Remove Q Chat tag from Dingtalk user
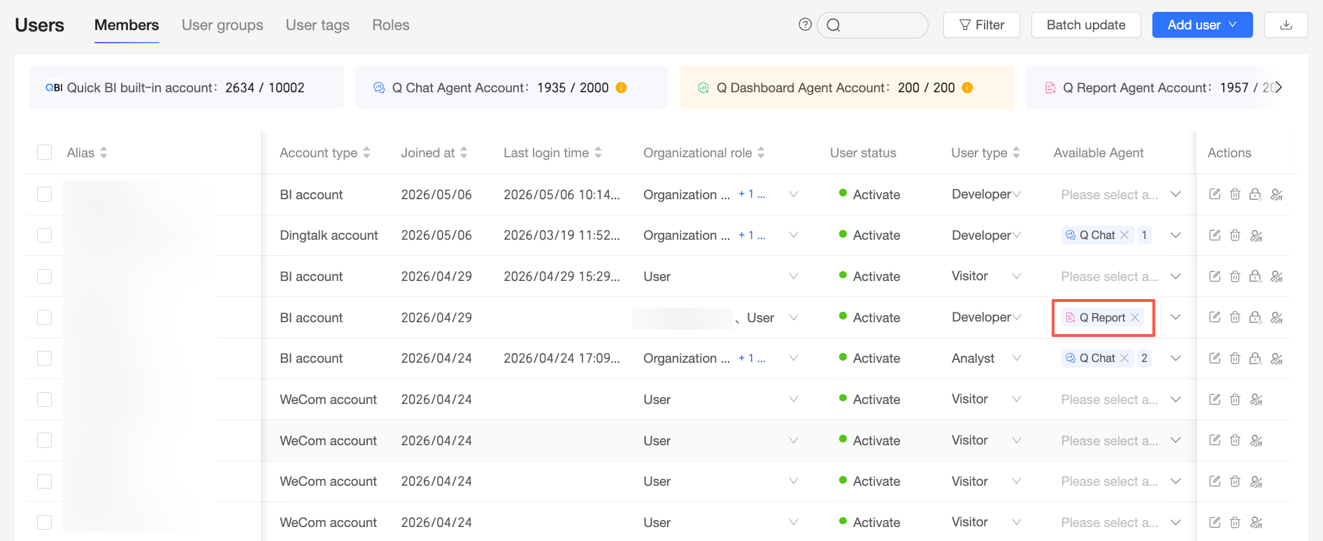The height and width of the screenshot is (541, 1323). click(1124, 235)
